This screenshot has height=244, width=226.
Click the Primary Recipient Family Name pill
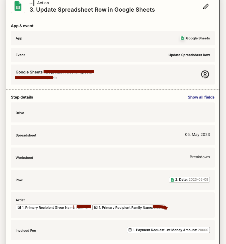129,208
